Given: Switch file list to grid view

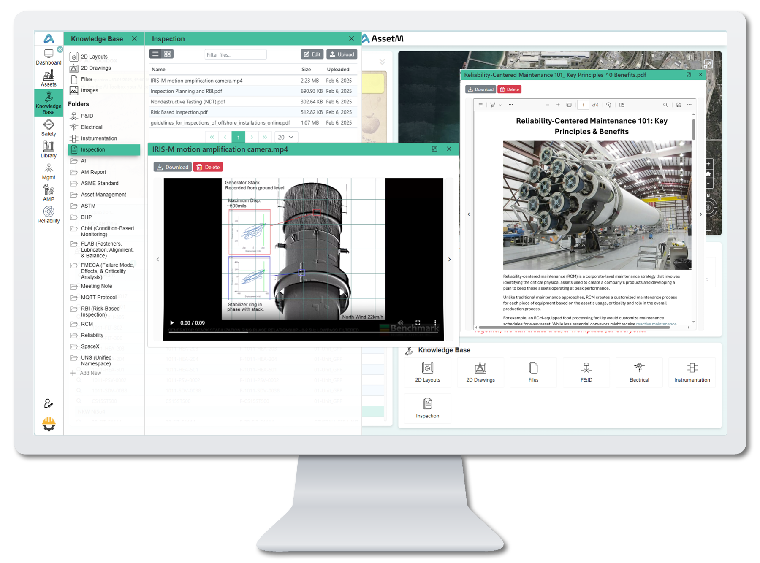Looking at the screenshot, I should click(168, 54).
